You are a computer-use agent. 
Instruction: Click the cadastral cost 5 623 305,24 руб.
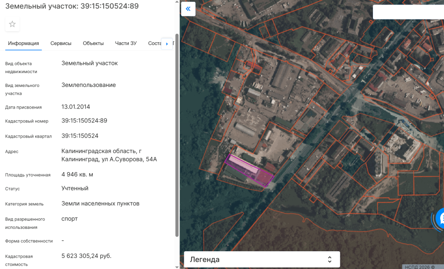pos(86,256)
